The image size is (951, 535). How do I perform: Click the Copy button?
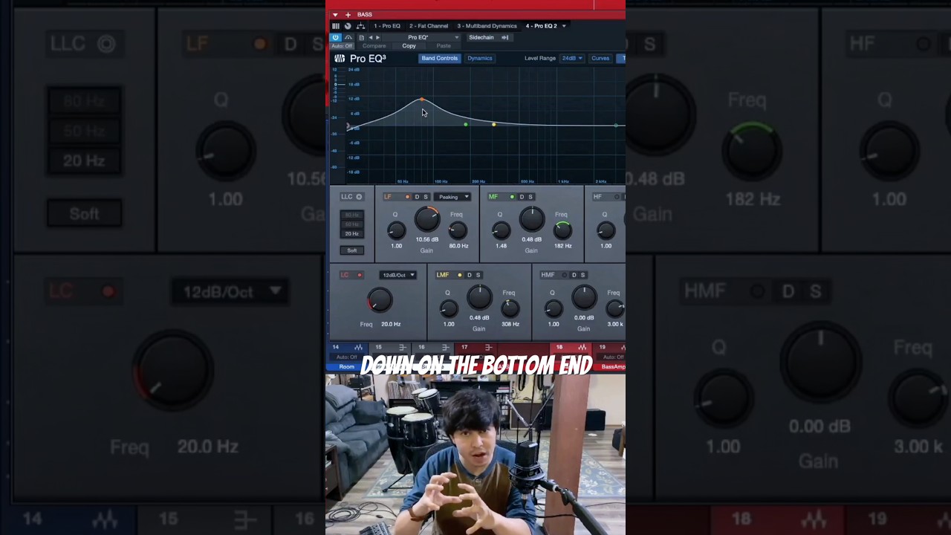pos(409,46)
